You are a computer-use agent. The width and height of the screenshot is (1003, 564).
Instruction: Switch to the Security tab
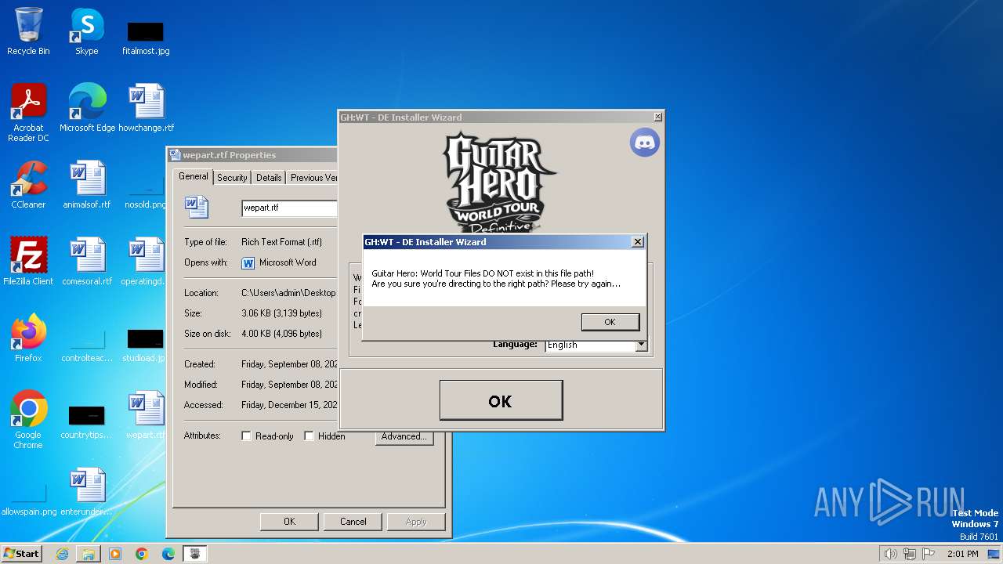pyautogui.click(x=232, y=178)
